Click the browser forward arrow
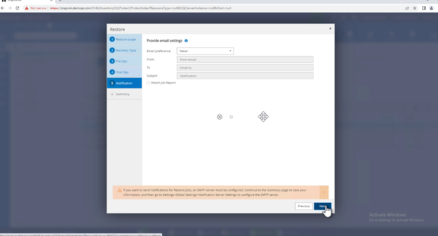 click(x=10, y=8)
